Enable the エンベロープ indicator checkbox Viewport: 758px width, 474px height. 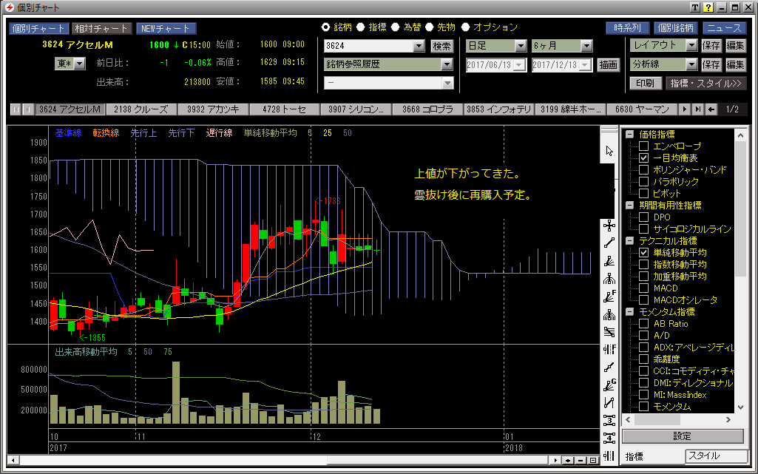tap(643, 146)
